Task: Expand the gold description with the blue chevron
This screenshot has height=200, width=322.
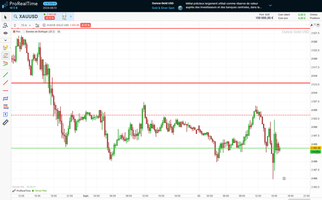Action: tap(270, 5)
